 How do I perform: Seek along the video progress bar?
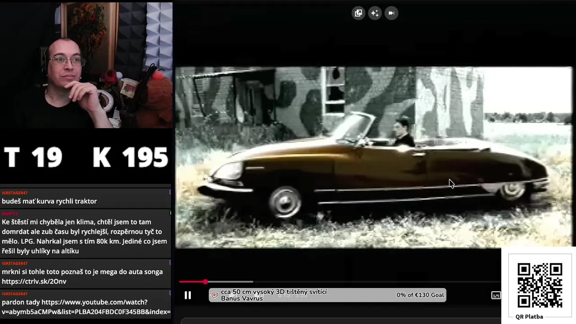point(340,282)
